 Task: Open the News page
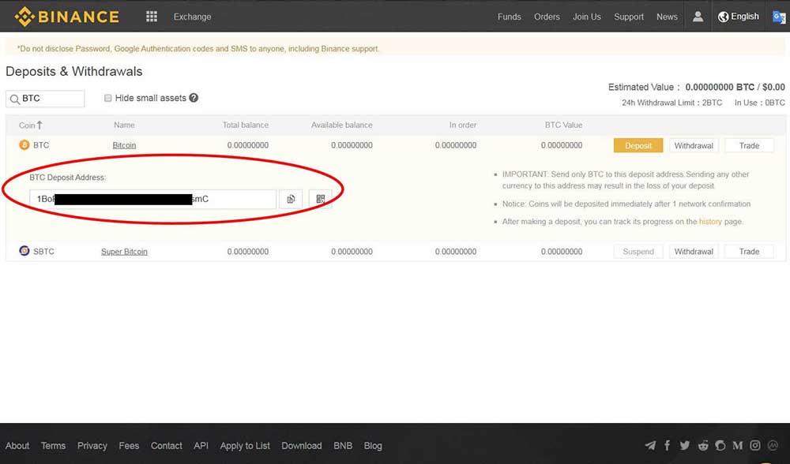(667, 17)
